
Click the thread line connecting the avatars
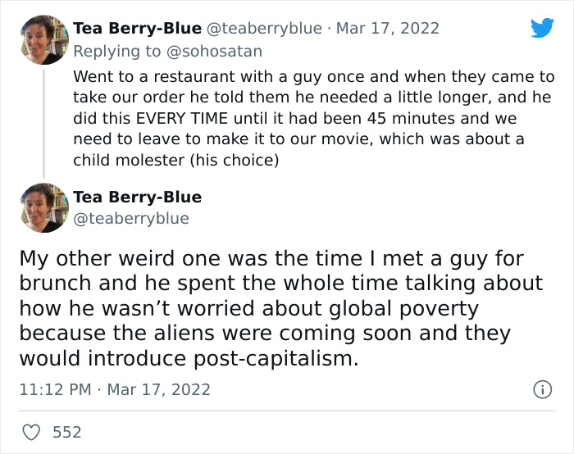coord(44,121)
